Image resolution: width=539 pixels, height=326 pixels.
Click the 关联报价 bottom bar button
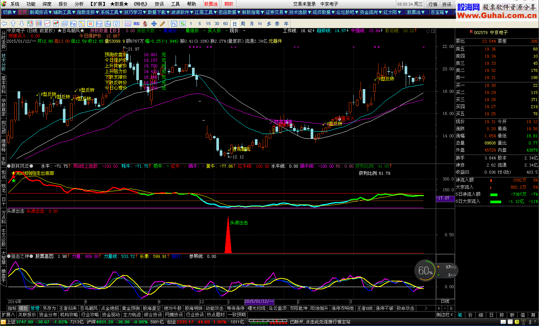[x=27, y=315]
